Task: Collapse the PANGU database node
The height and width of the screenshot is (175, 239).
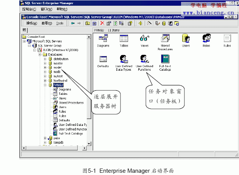Action: (45, 85)
